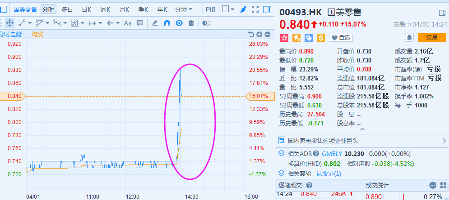Open the 分钟 interval dropdown
This screenshot has height=200, width=449.
coord(183,9)
